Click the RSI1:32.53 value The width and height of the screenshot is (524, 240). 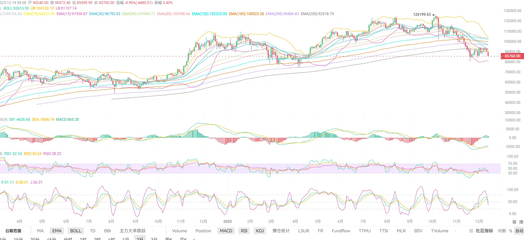[x=13, y=154]
